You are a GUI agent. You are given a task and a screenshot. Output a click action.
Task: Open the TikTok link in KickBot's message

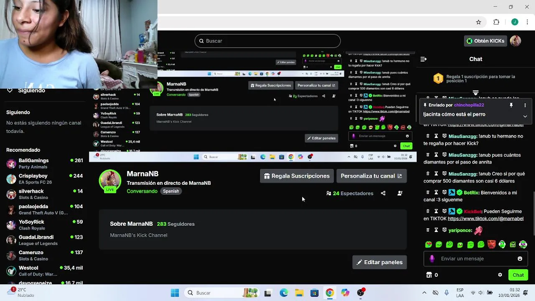tap(485, 219)
